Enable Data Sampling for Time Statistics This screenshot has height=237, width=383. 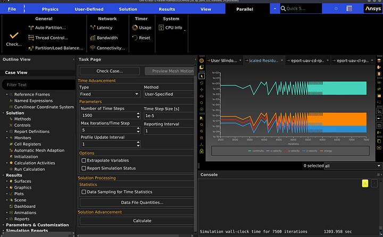84,192
